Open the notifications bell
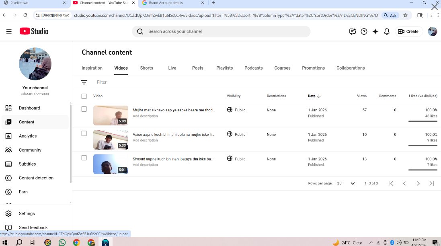This screenshot has height=246, width=441. tap(387, 31)
